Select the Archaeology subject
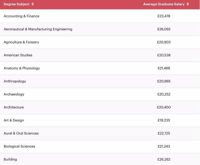Screen dimensions: 200x165 14,94
